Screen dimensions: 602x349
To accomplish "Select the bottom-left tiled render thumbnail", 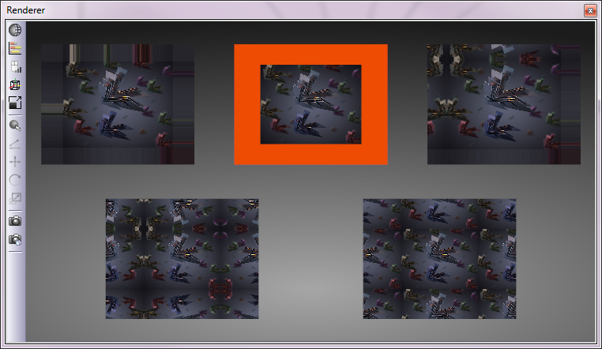I will tap(182, 259).
